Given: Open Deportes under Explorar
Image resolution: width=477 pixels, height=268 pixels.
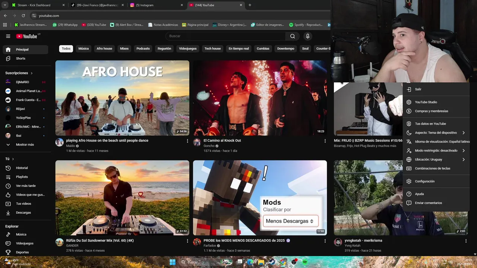Looking at the screenshot, I should point(25,252).
